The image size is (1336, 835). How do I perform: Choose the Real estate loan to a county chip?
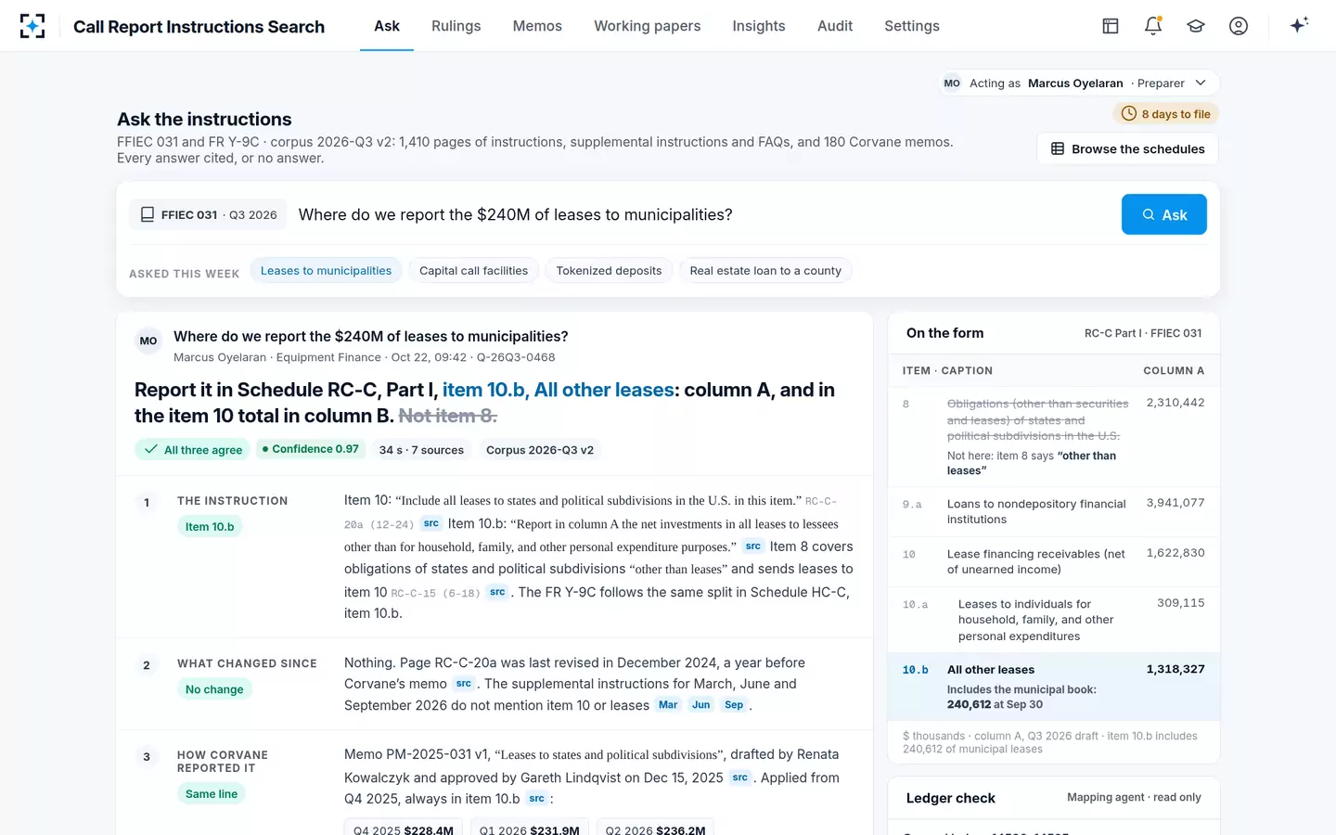click(x=765, y=271)
